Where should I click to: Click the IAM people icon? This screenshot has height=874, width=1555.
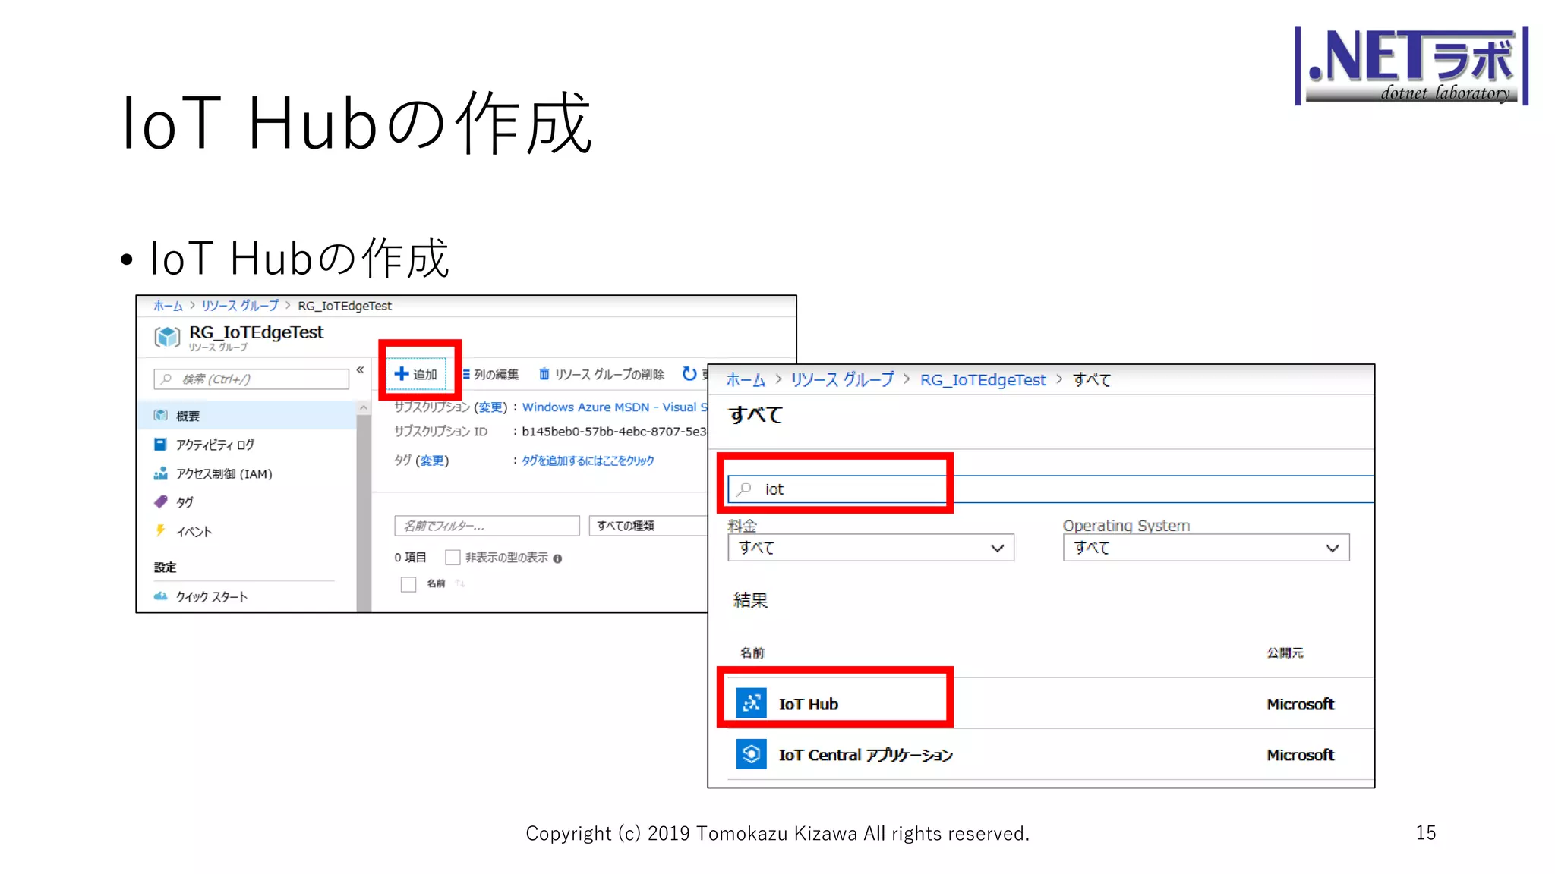(x=160, y=473)
